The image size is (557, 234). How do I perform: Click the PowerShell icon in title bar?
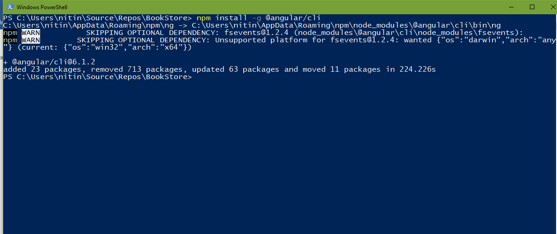(9, 7)
